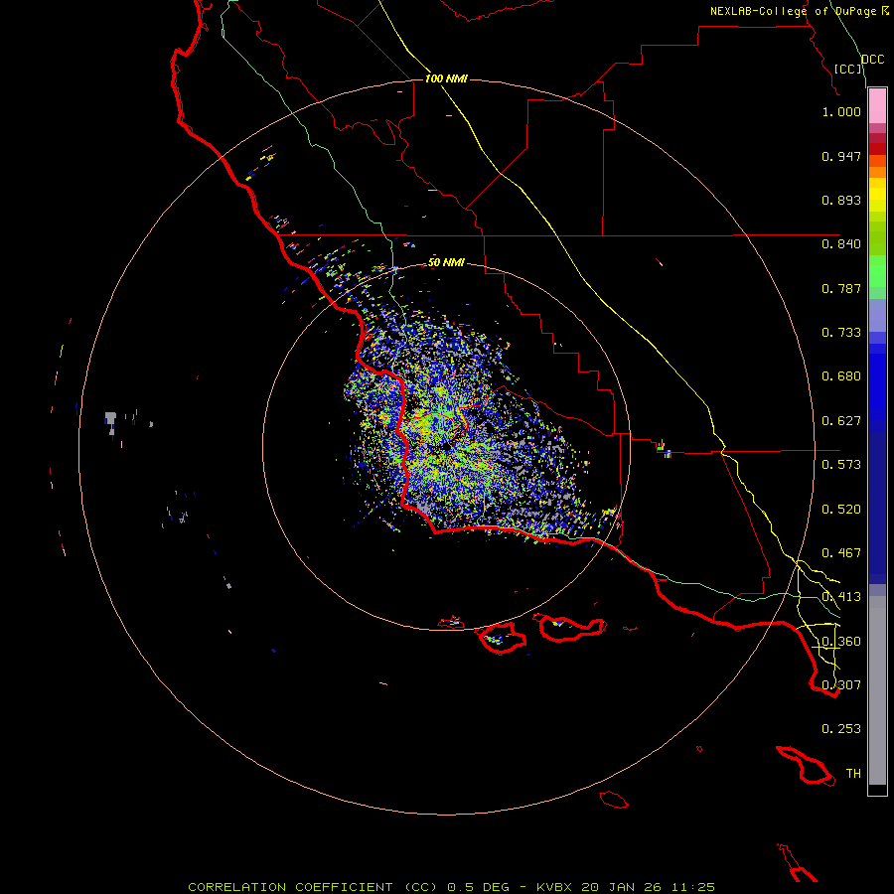The image size is (894, 894).
Task: Click the Correlation Coefficient product caption
Action: (313, 887)
